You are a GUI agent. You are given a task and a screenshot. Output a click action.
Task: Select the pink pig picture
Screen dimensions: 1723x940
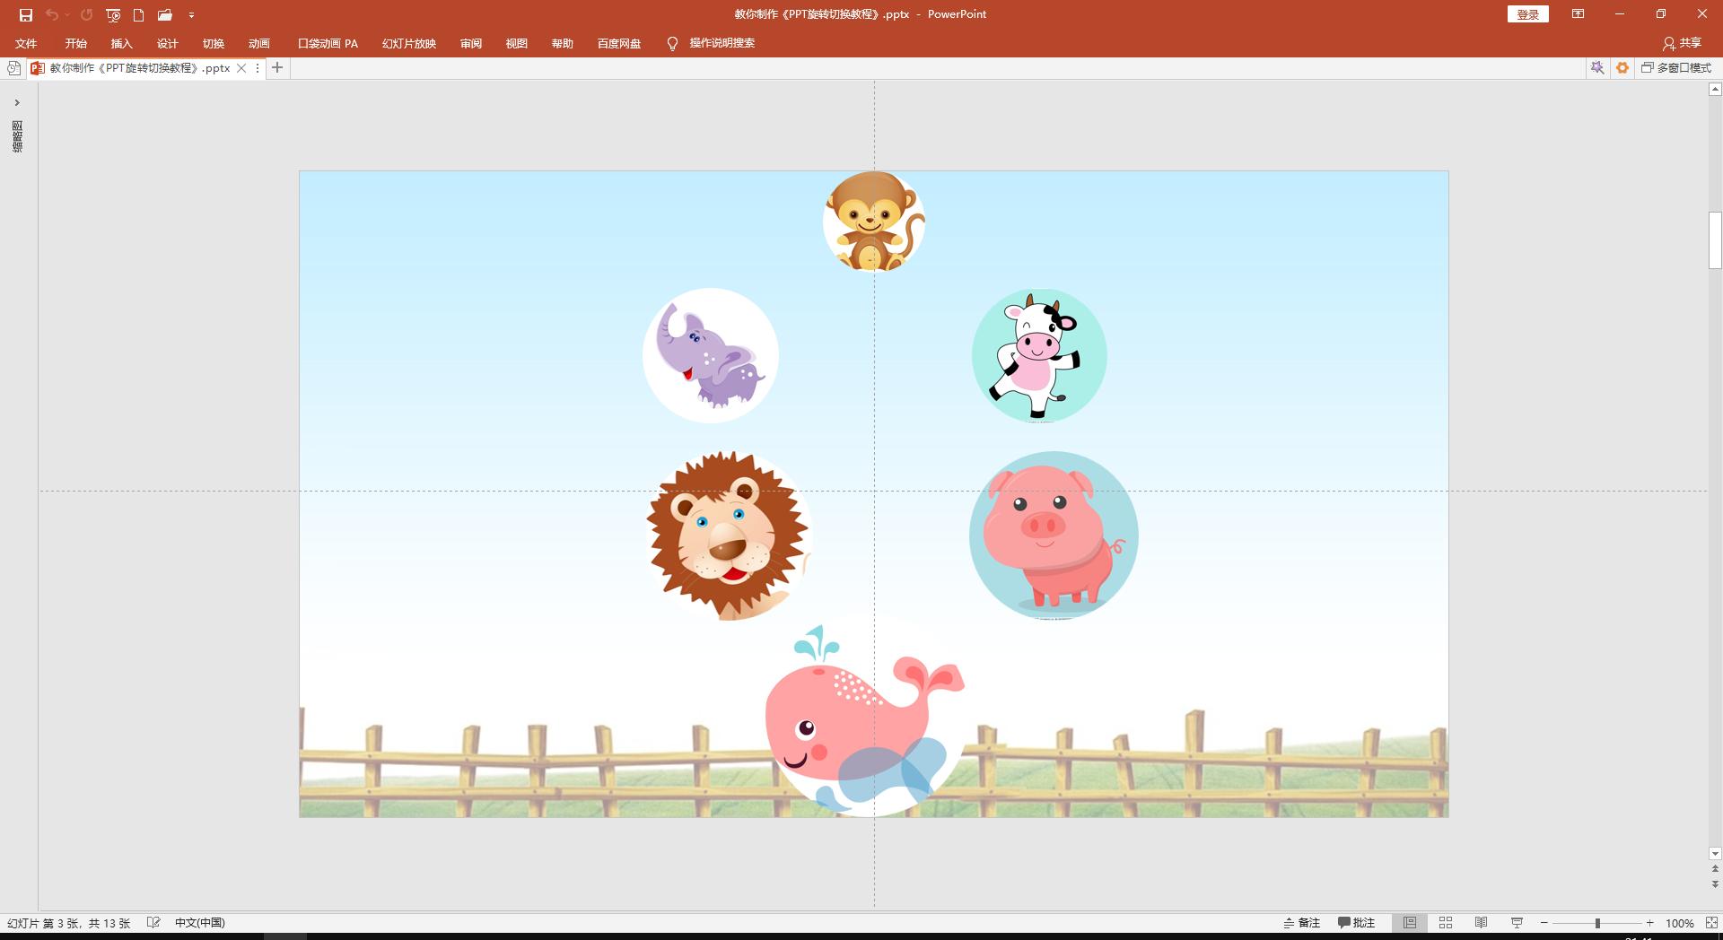click(1054, 535)
